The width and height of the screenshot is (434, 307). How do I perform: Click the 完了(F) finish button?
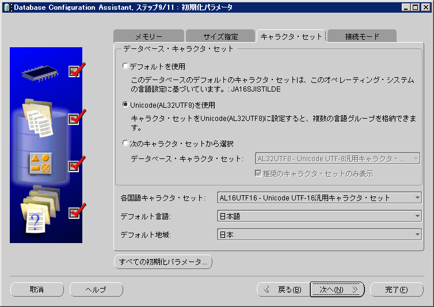pos(397,290)
